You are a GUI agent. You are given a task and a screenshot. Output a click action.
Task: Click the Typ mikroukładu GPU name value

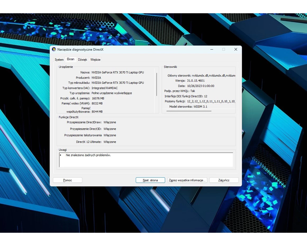118,83
